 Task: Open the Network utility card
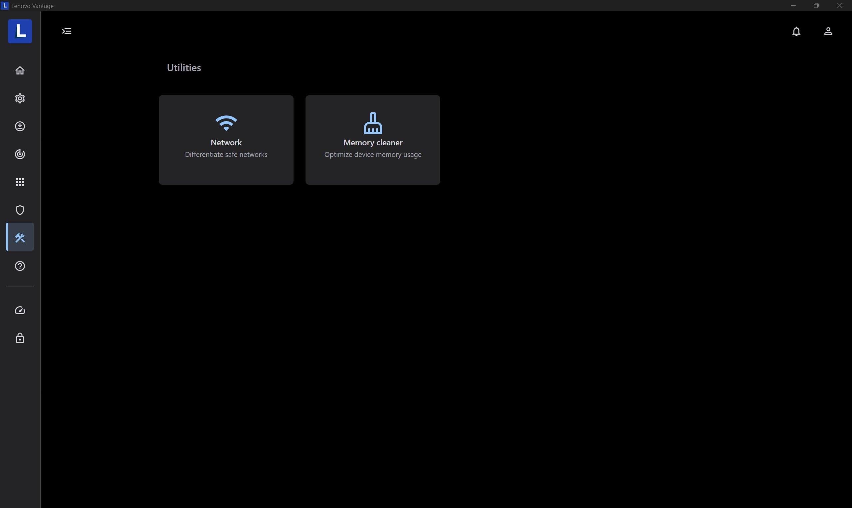coord(226,140)
